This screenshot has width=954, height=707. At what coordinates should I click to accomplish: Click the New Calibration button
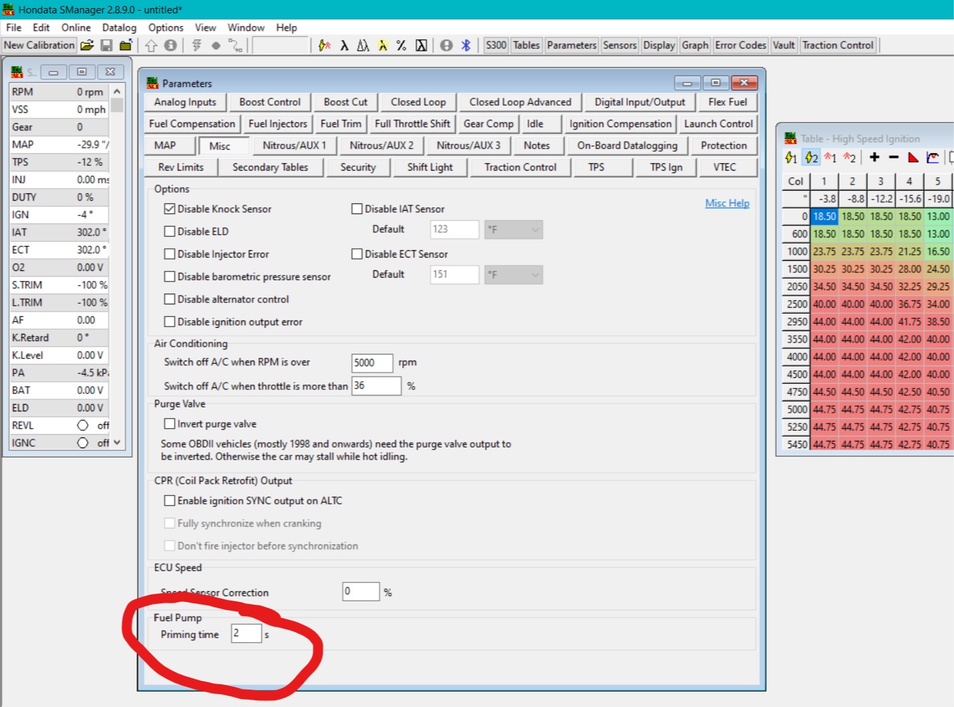pyautogui.click(x=39, y=45)
